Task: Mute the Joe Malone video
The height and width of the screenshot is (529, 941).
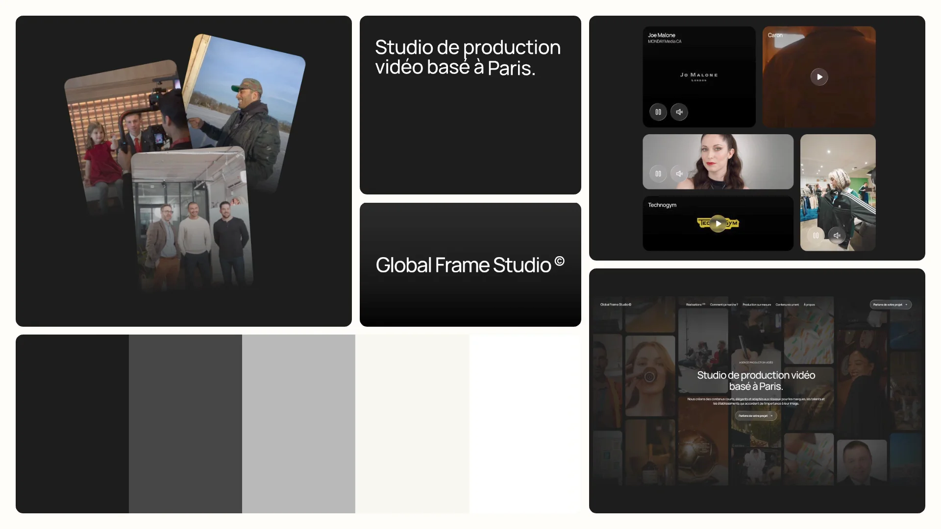Action: 679,112
